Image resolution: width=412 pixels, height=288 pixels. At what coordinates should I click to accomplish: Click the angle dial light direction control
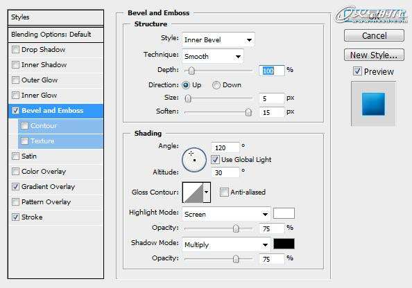click(194, 160)
